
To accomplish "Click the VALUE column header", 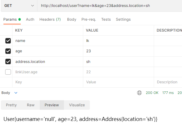I will click(x=92, y=30).
